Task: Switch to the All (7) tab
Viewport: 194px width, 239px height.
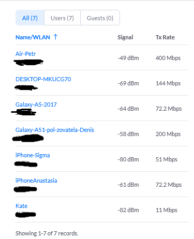Action: tap(30, 18)
